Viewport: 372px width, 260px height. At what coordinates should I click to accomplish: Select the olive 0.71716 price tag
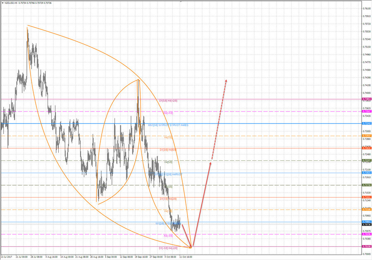pos(367,185)
